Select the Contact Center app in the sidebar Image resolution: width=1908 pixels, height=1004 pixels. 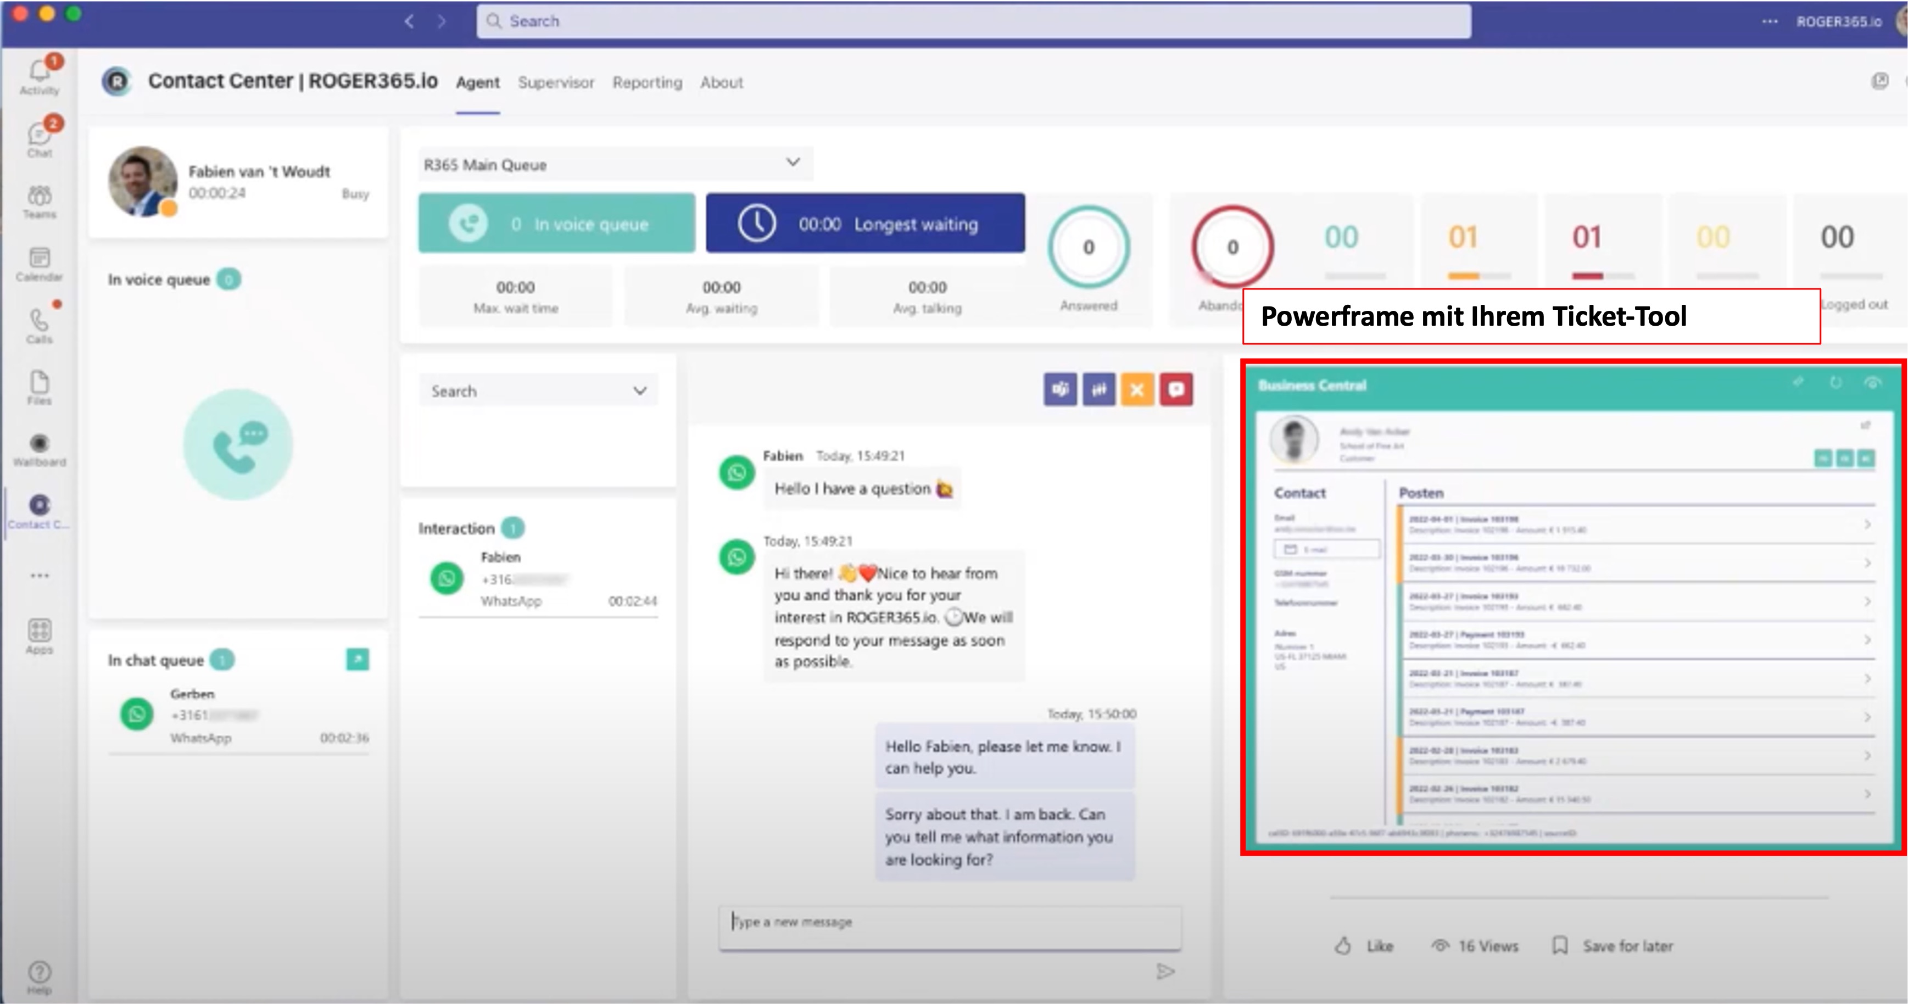(x=39, y=512)
